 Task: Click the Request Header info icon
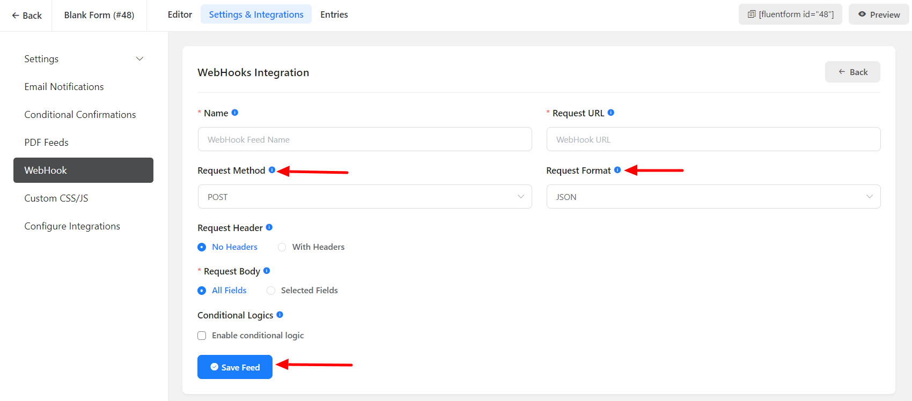[x=269, y=227]
